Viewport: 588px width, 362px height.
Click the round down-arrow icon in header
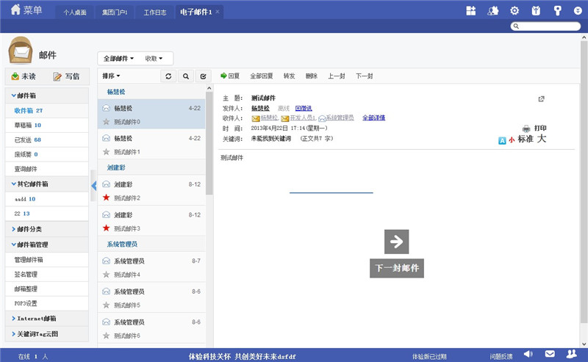578,11
